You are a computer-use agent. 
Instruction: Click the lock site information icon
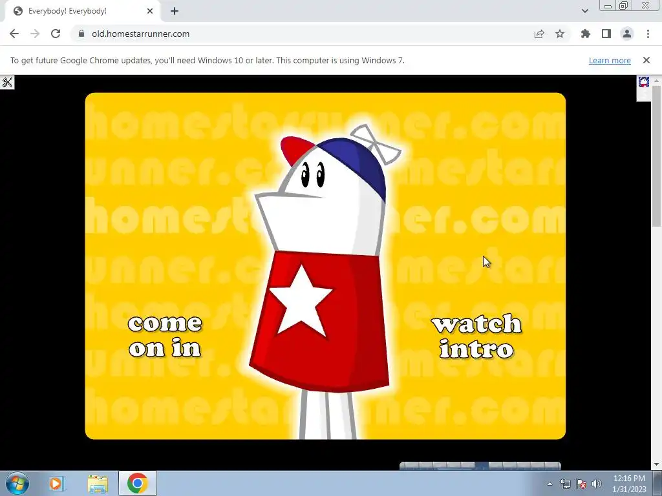[81, 34]
